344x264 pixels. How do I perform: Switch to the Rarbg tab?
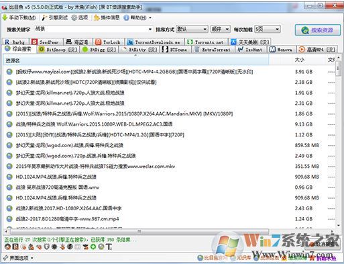[x=15, y=42]
